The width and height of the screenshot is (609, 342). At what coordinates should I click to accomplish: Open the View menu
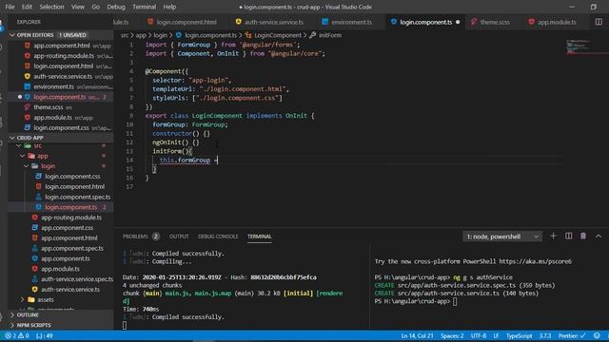(78, 7)
